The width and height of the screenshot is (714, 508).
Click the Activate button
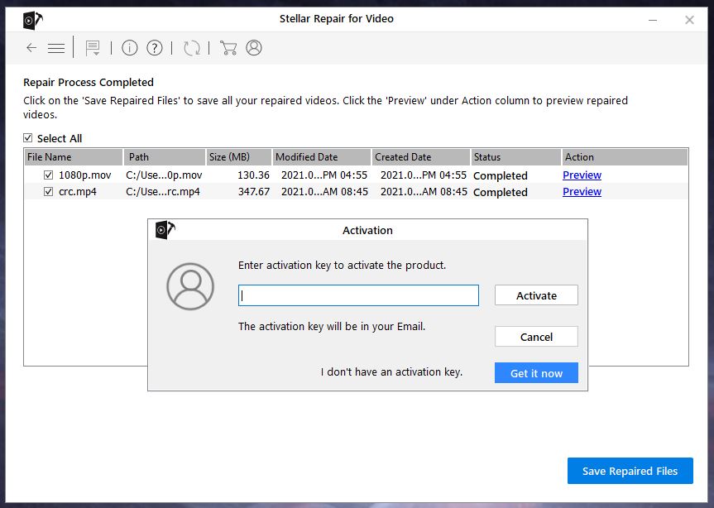536,295
